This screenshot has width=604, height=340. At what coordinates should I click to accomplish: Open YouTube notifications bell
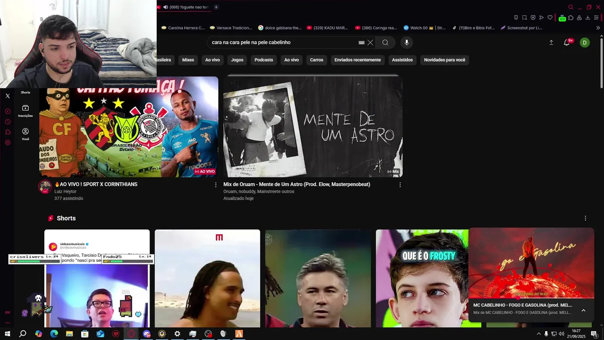click(567, 42)
